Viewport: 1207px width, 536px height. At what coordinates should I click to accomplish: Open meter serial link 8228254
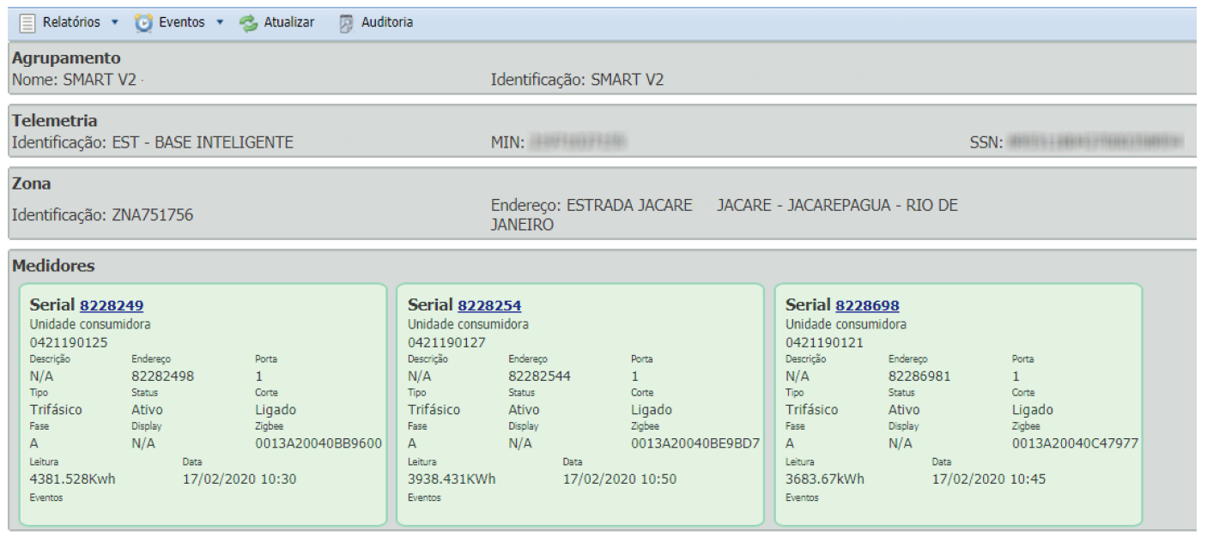(489, 305)
